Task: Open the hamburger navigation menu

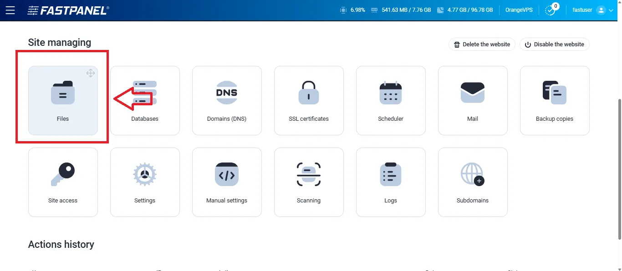Action: [10, 10]
